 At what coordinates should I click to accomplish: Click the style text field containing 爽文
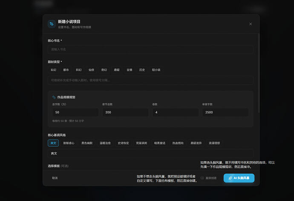150,154
